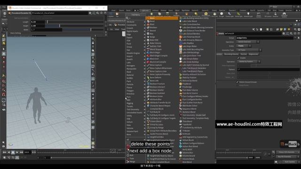
Task: Switch to the Normal tab
Action: (x=244, y=54)
